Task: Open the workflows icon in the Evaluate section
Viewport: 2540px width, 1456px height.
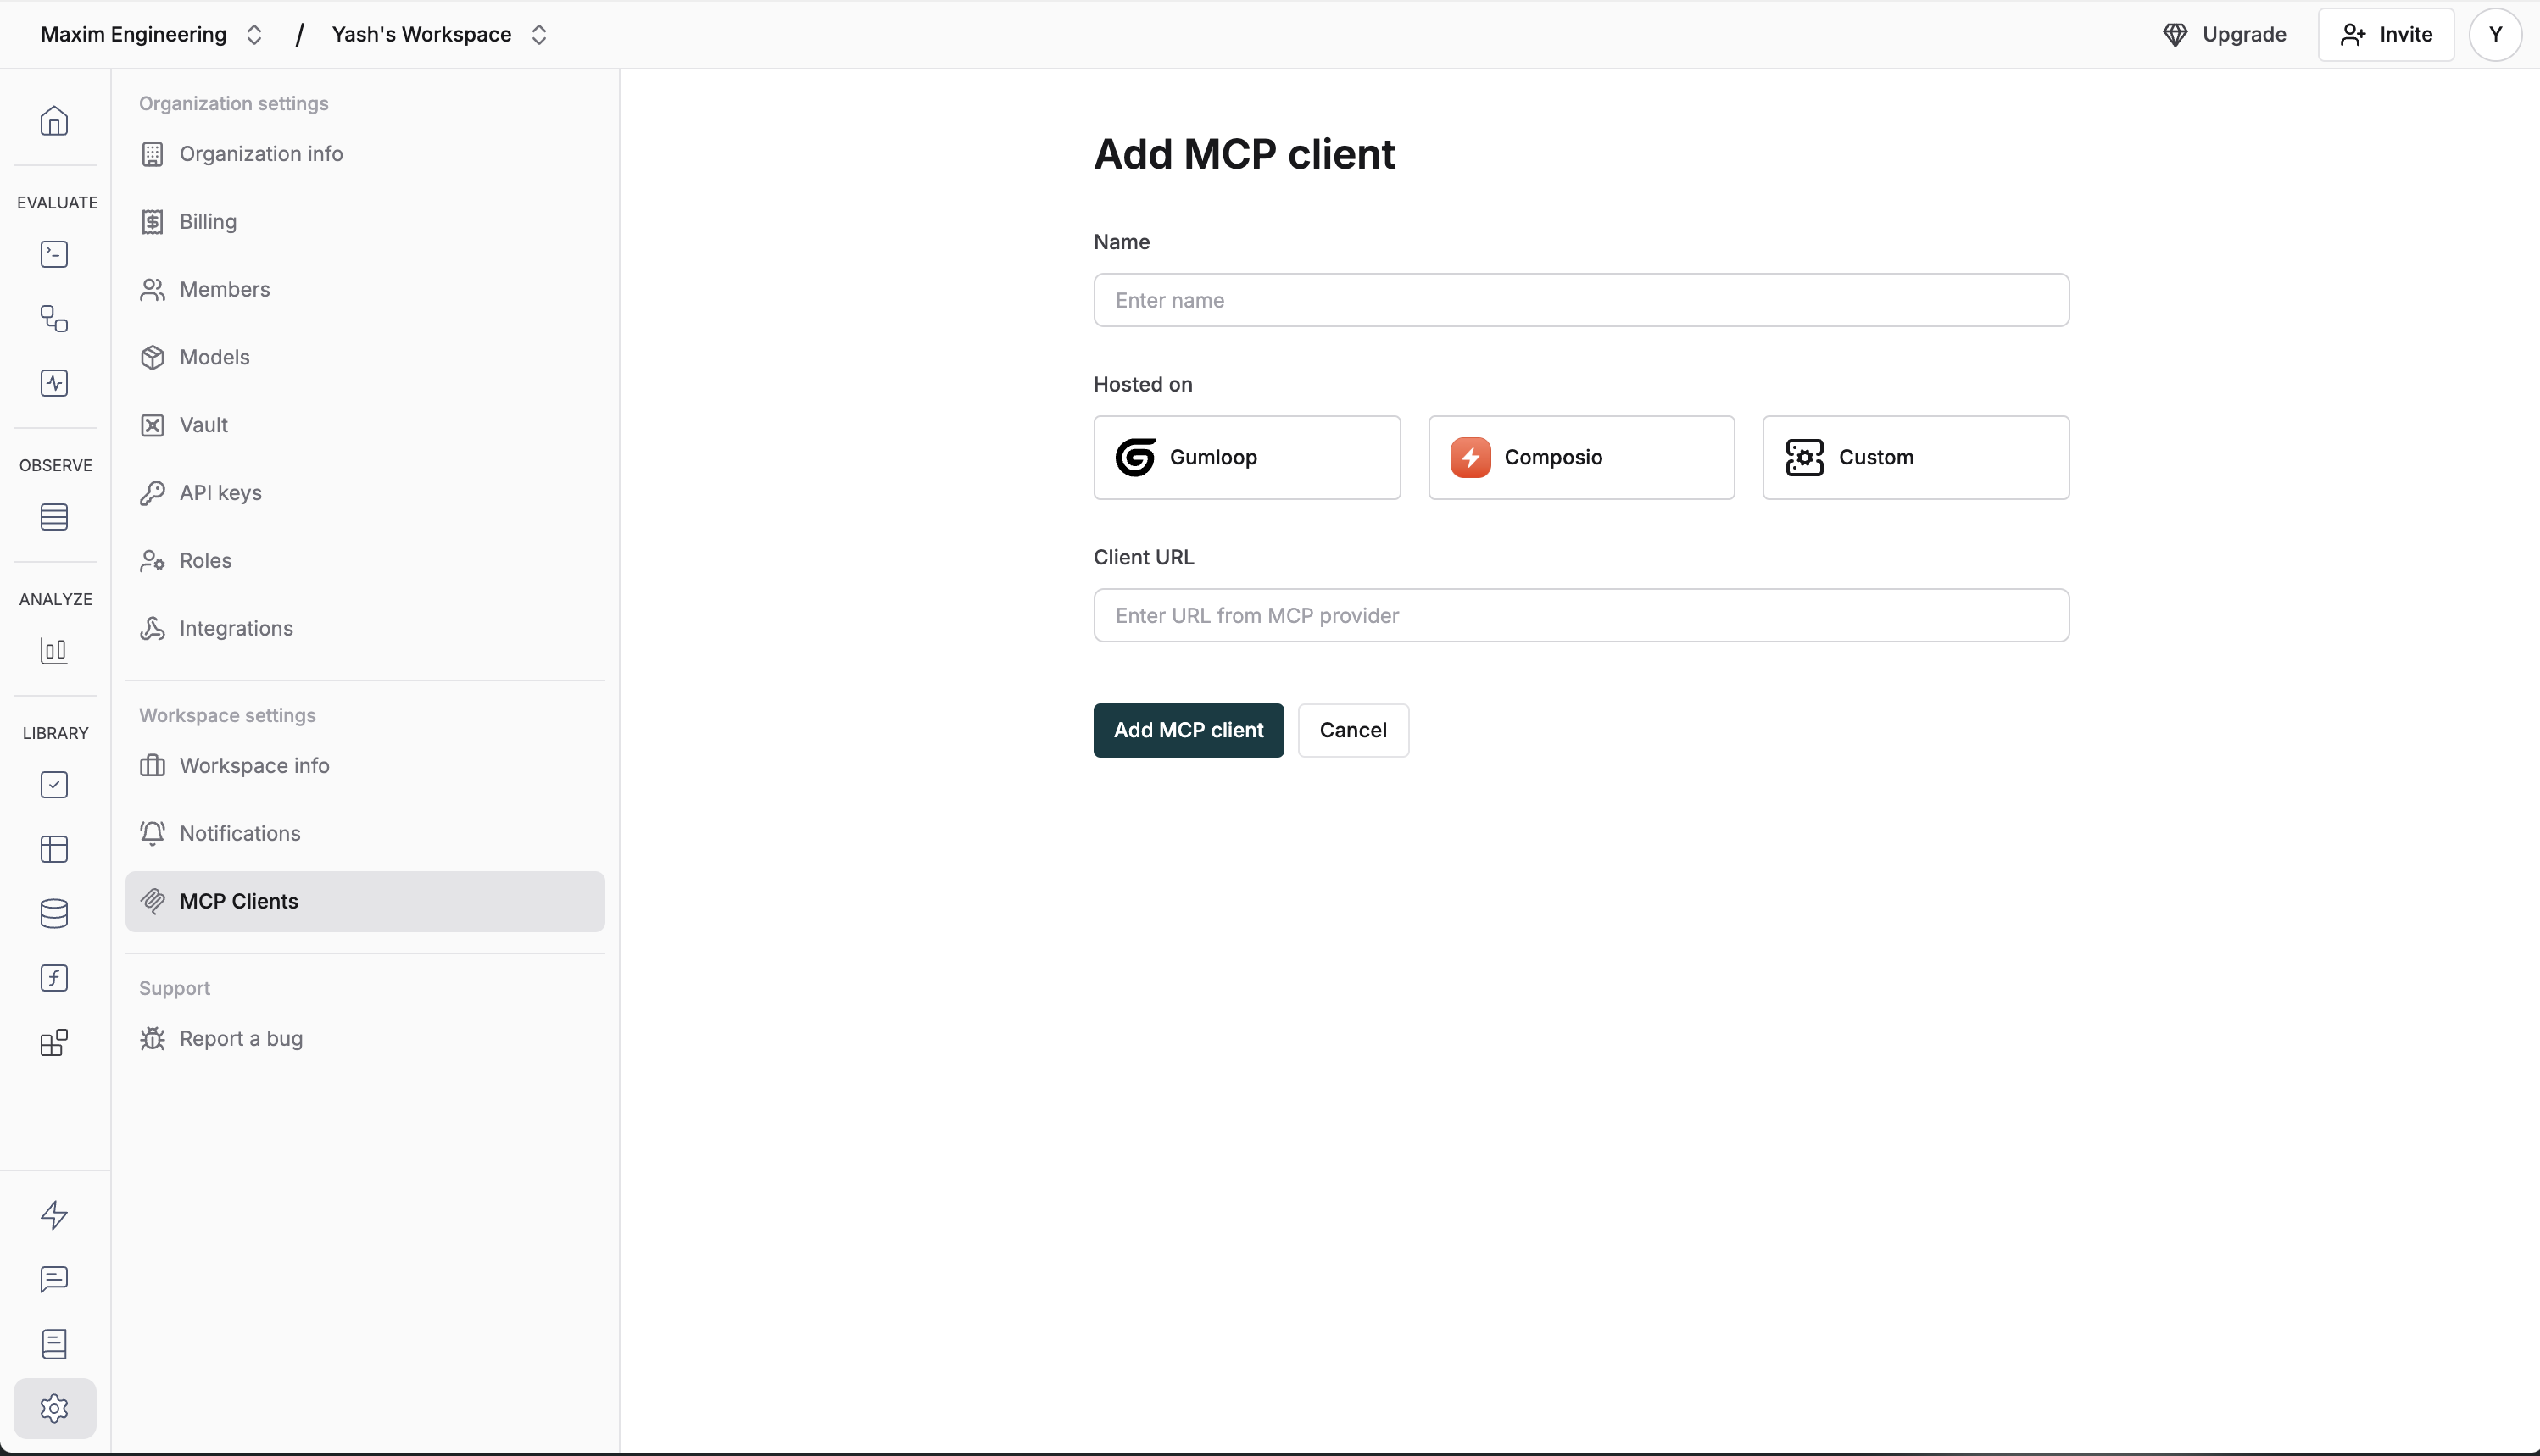Action: pyautogui.click(x=53, y=318)
